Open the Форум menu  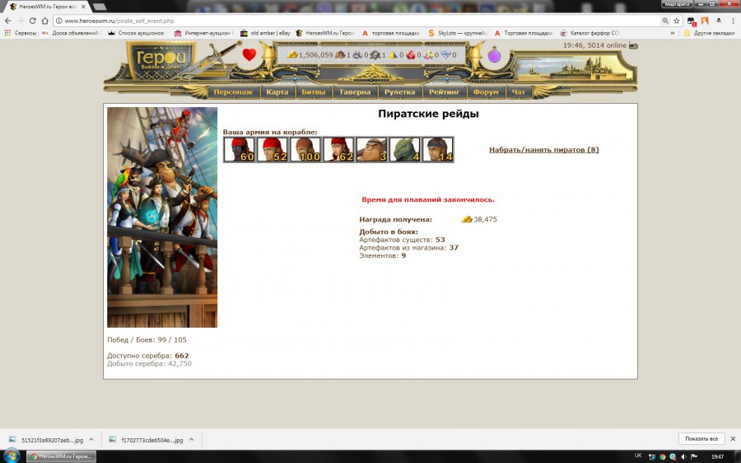(486, 92)
